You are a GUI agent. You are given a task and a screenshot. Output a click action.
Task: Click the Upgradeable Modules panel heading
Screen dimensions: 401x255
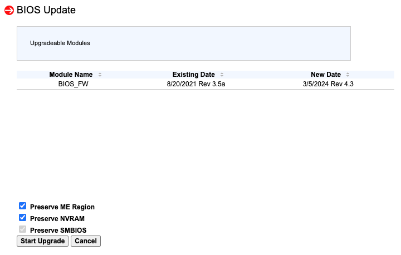click(60, 43)
